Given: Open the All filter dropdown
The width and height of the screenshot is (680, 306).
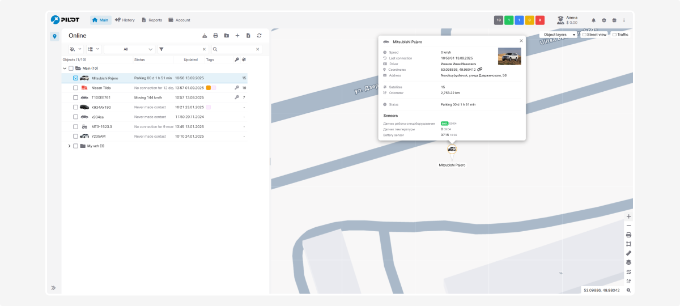Looking at the screenshot, I should tap(129, 49).
